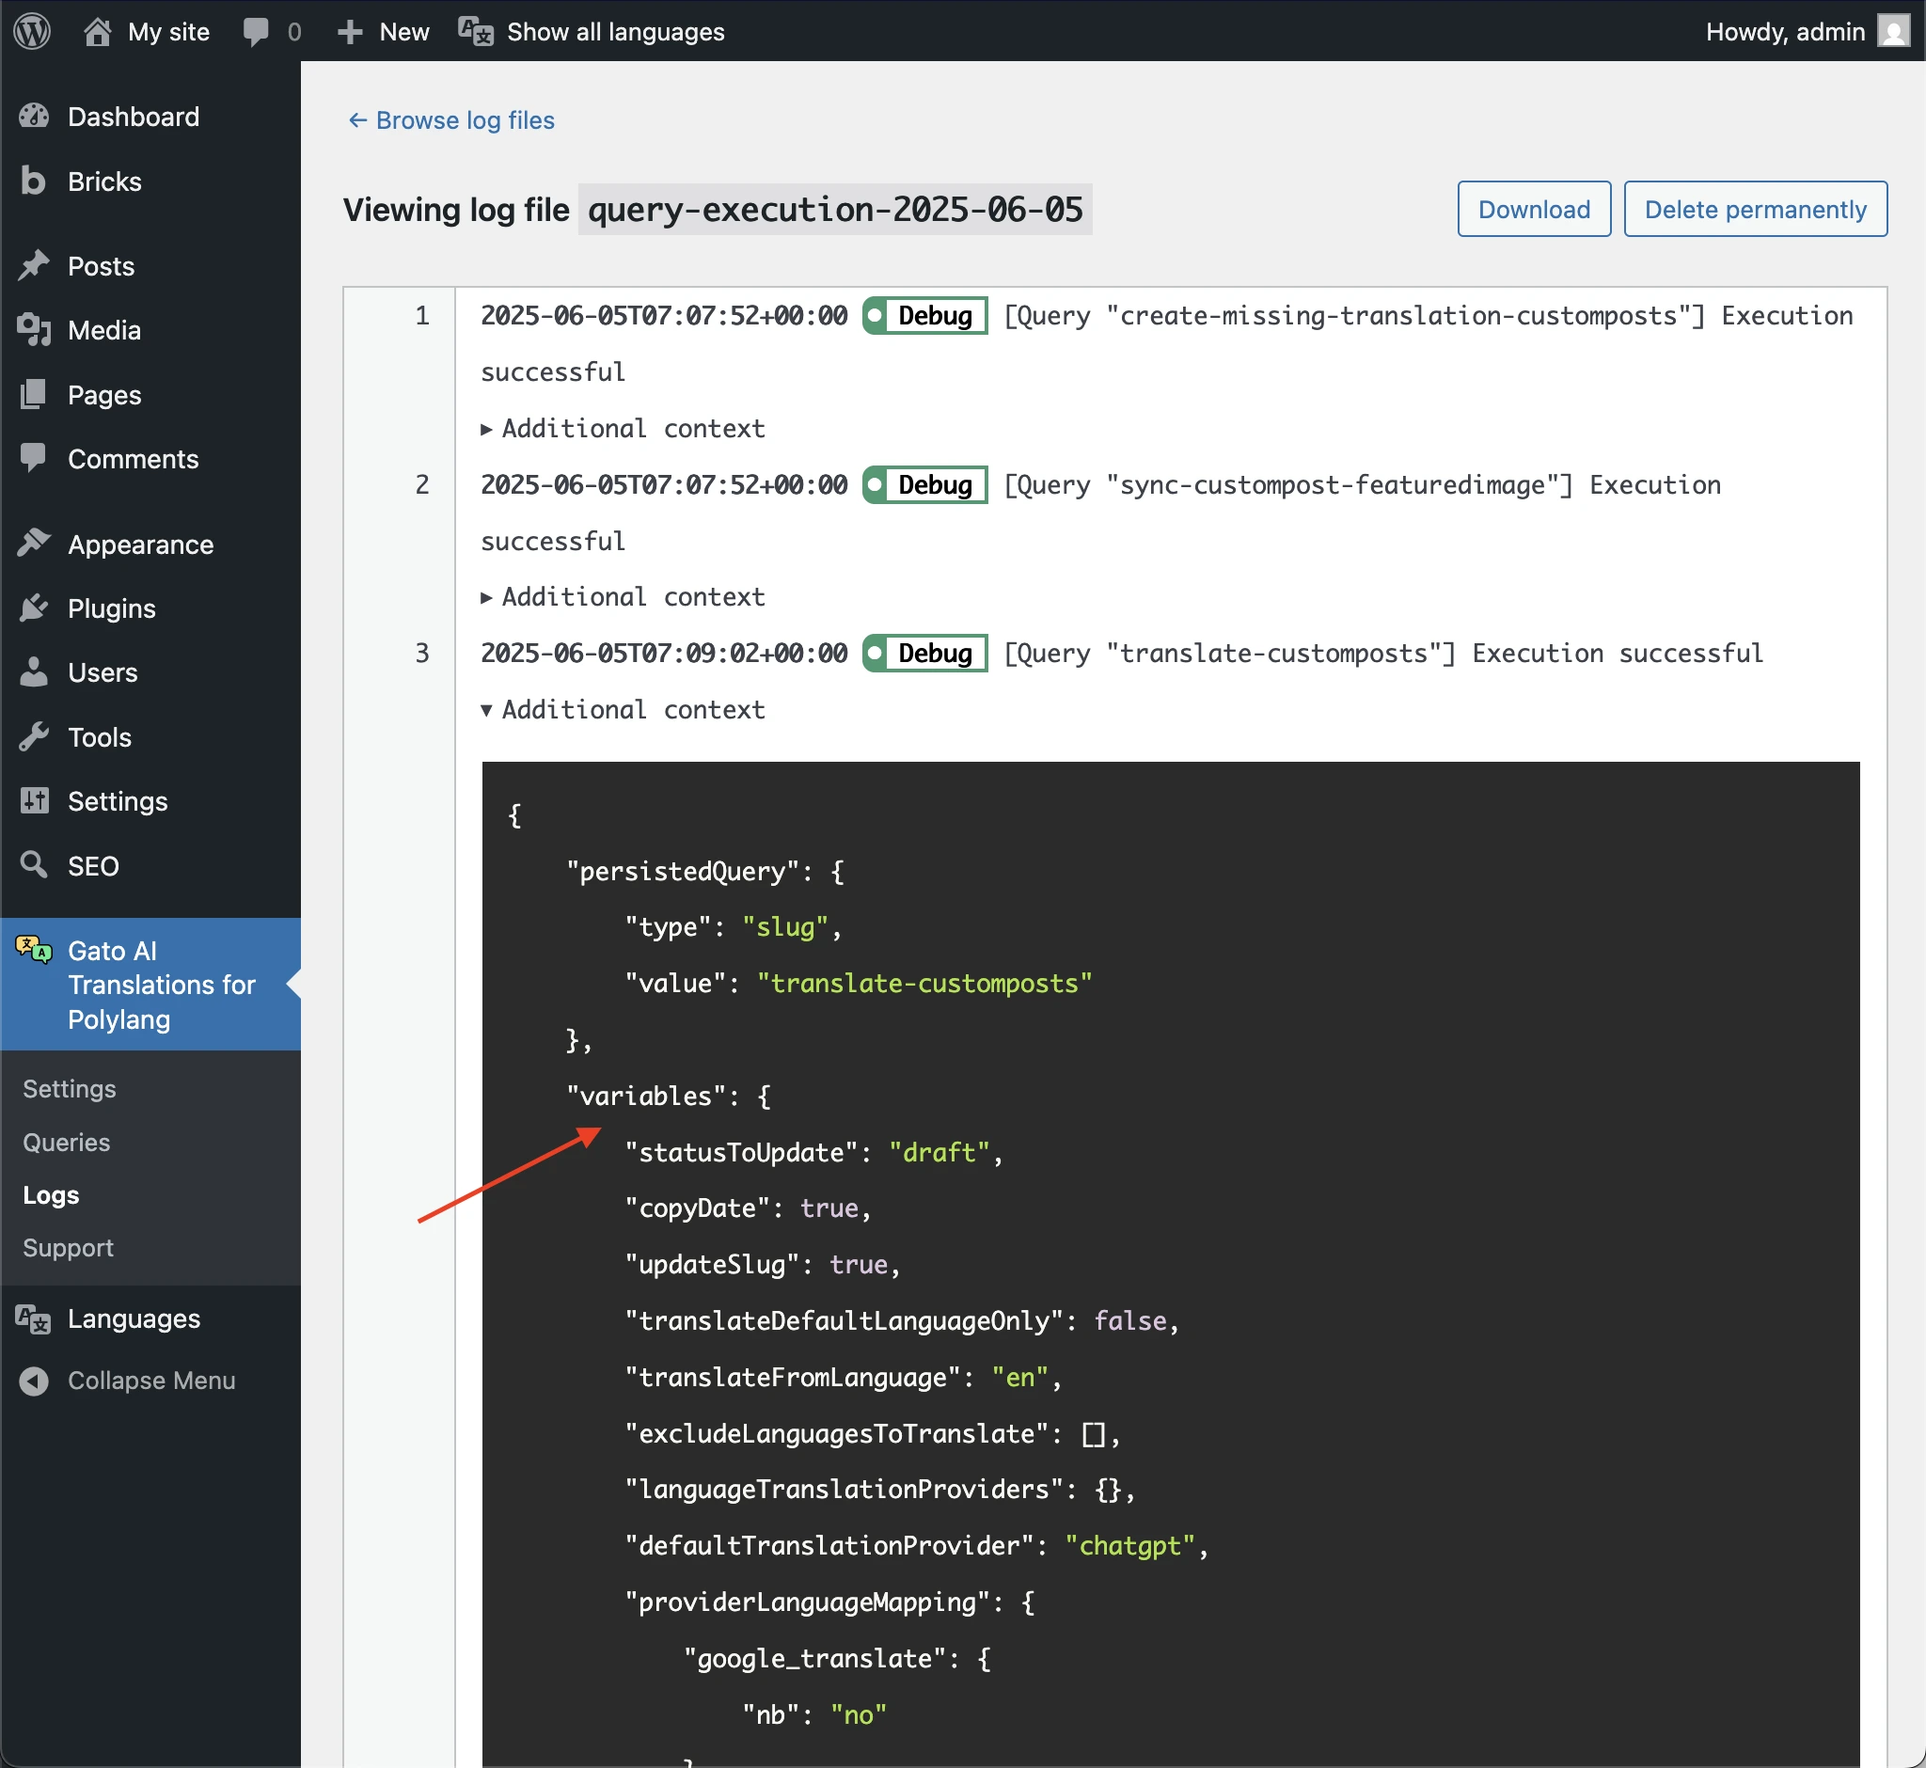Click the Gato AI Translations plugin icon
This screenshot has height=1768, width=1926.
pyautogui.click(x=32, y=950)
